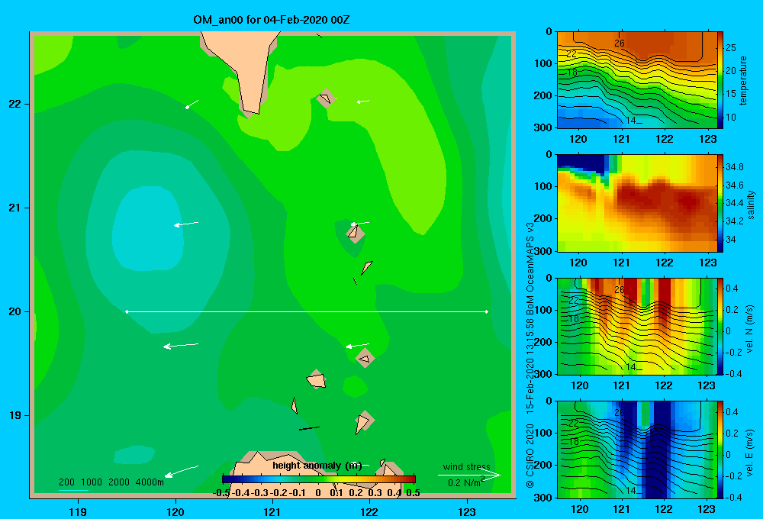The image size is (763, 519).
Task: Click longitude label '123' on main map axis
Action: coord(467,511)
